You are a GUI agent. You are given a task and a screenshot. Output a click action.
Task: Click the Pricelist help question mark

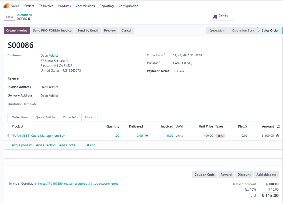(160, 62)
